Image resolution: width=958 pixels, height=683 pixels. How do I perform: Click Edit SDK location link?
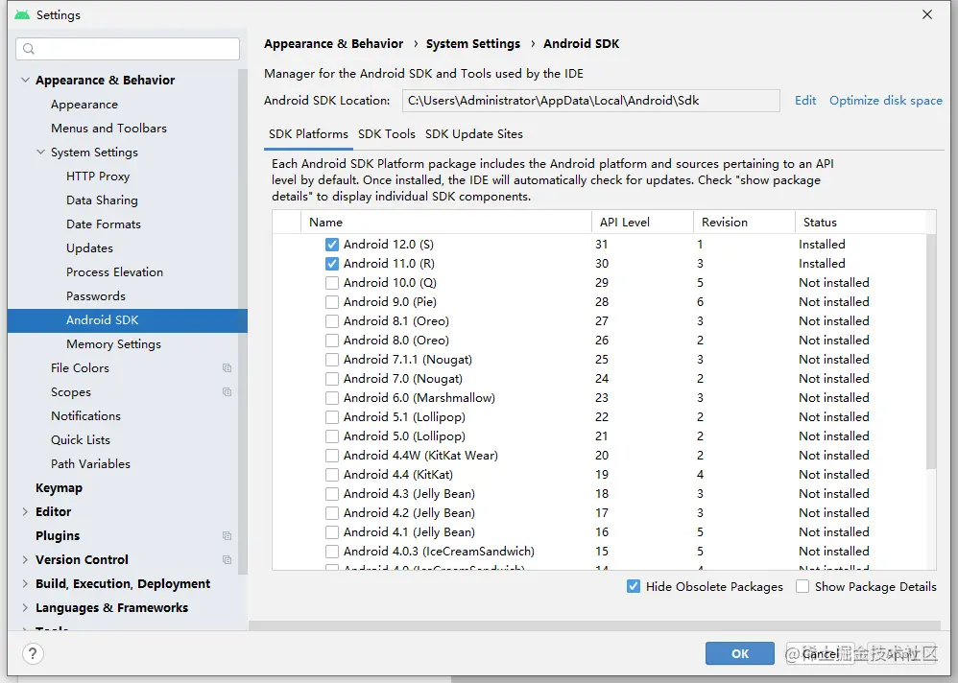(805, 101)
